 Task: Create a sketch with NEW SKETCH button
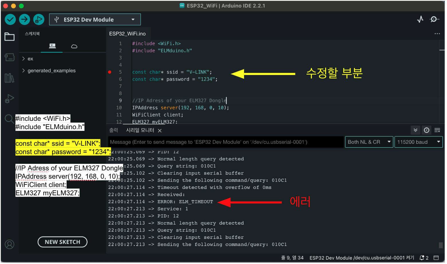tap(62, 242)
